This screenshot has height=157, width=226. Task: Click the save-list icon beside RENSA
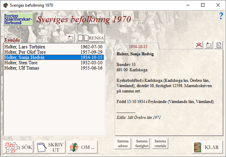71,38
